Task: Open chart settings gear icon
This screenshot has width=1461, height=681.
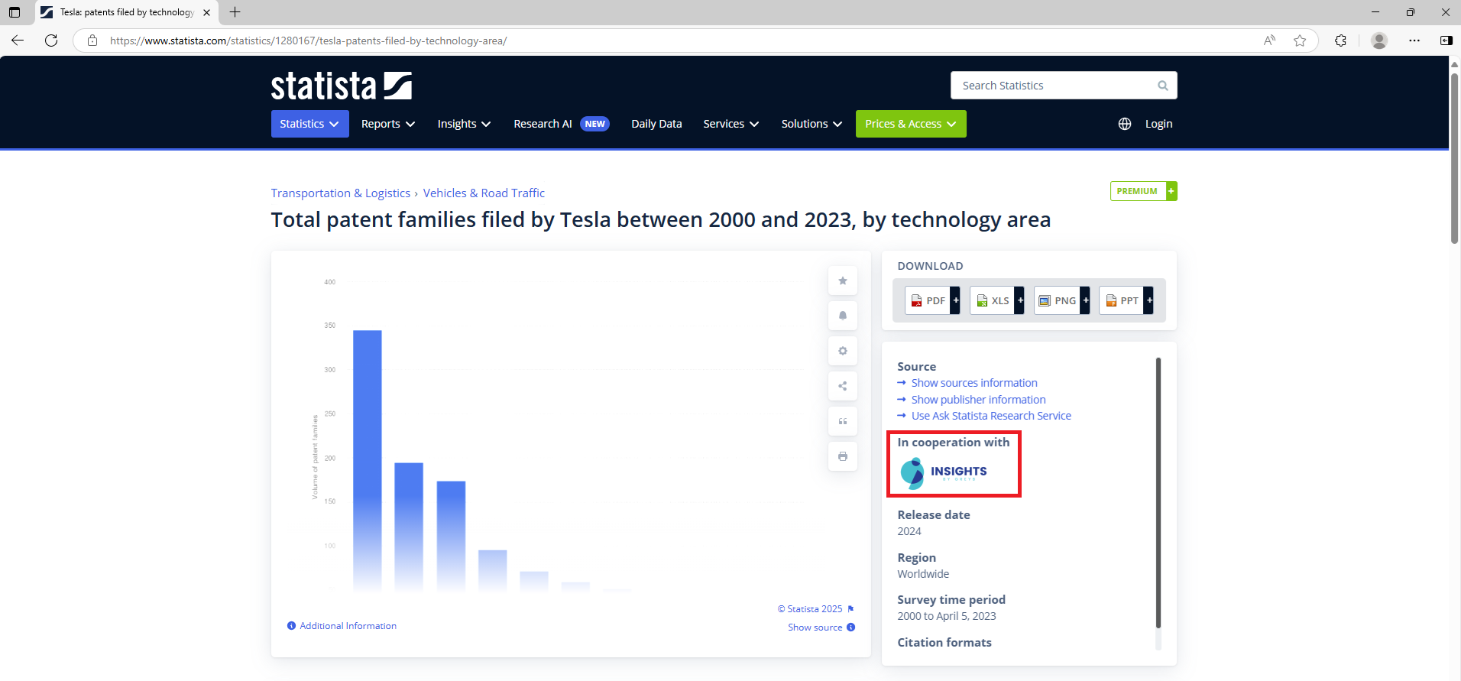Action: pyautogui.click(x=842, y=351)
